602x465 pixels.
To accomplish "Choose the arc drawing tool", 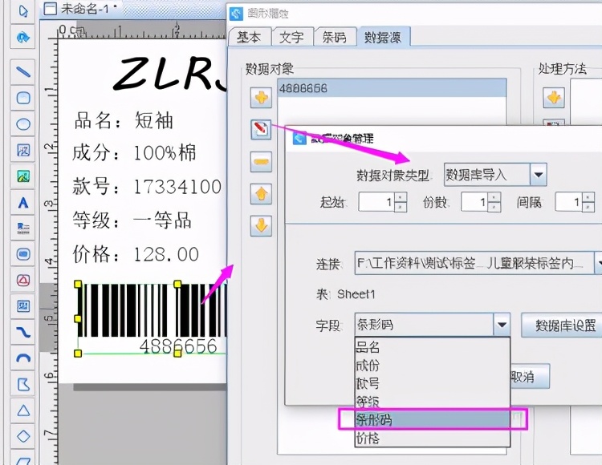I will [23, 358].
